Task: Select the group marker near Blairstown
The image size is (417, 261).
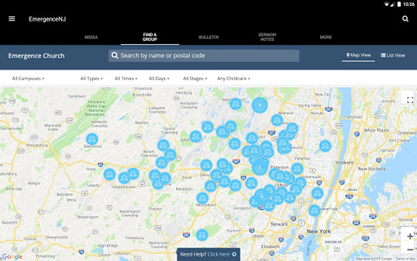Action: 92,139
